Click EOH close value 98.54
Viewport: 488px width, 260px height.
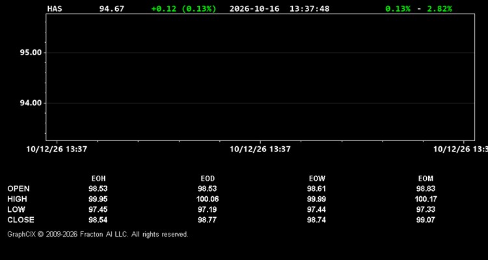pos(98,220)
